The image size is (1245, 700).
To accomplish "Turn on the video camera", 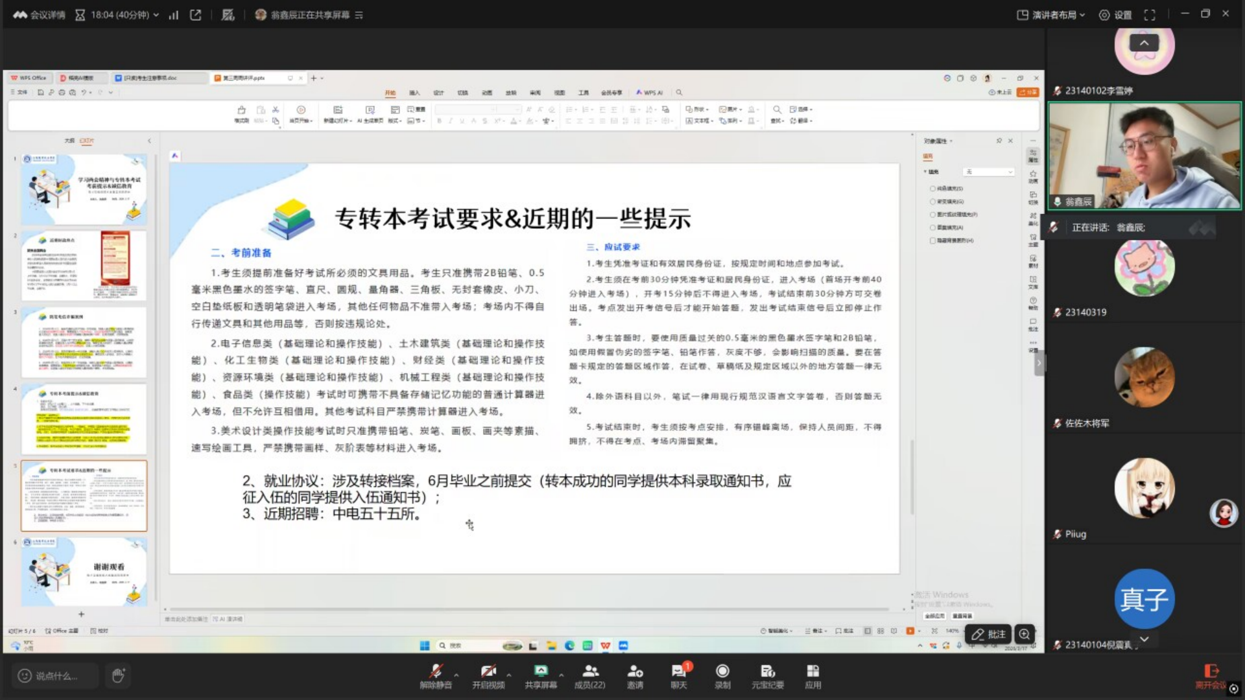I will (488, 675).
